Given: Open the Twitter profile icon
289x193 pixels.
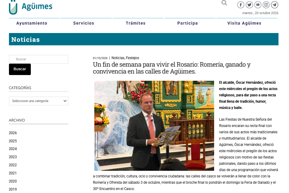Looking at the screenshot, I should 249,5.
